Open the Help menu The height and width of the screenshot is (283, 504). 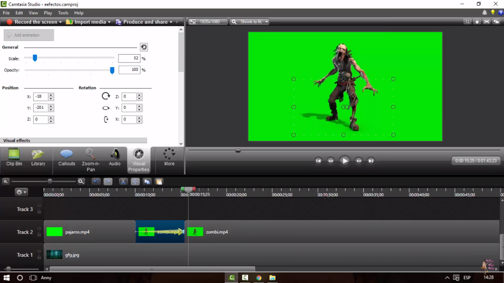click(79, 13)
